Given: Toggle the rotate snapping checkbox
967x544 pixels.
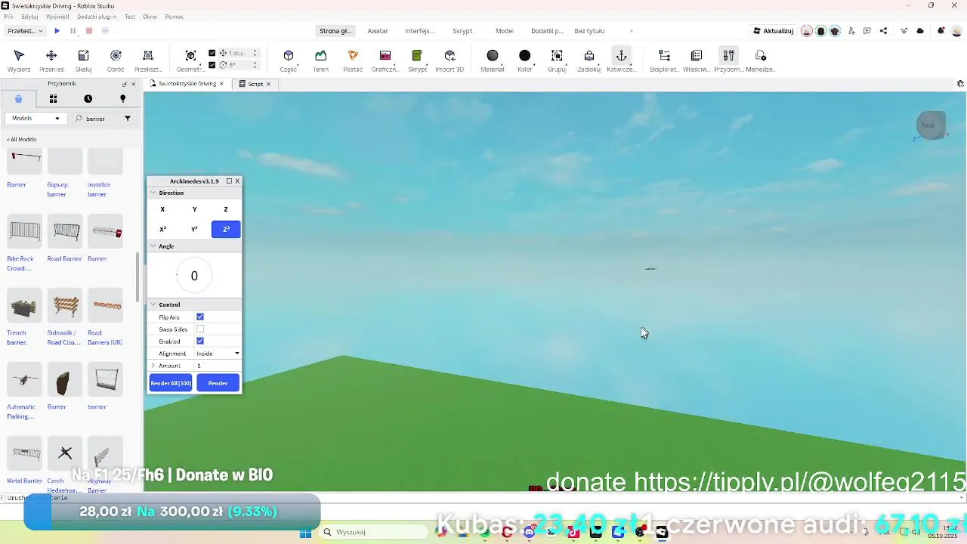Looking at the screenshot, I should (212, 65).
